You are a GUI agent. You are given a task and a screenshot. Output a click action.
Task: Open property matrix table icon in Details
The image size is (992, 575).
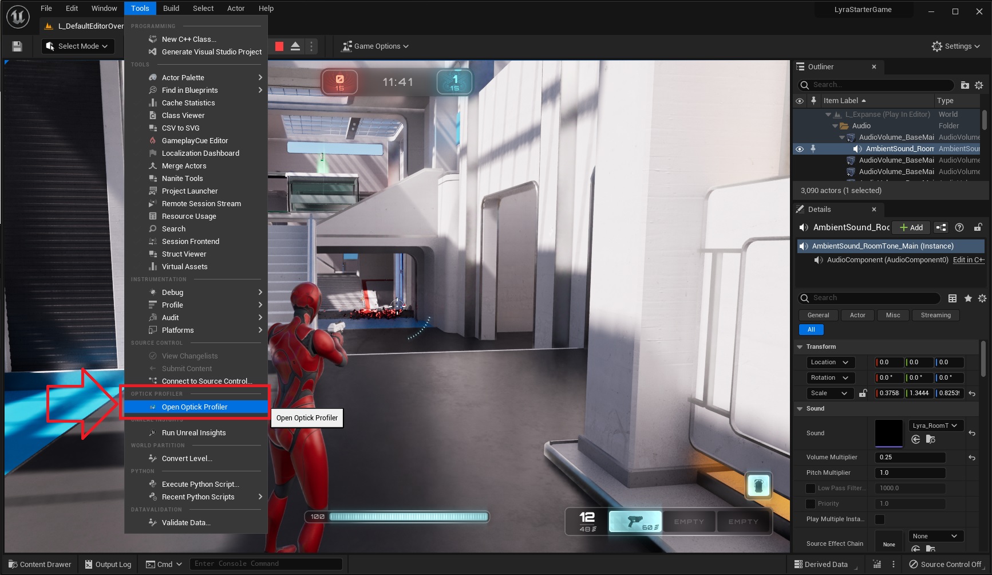(x=953, y=298)
